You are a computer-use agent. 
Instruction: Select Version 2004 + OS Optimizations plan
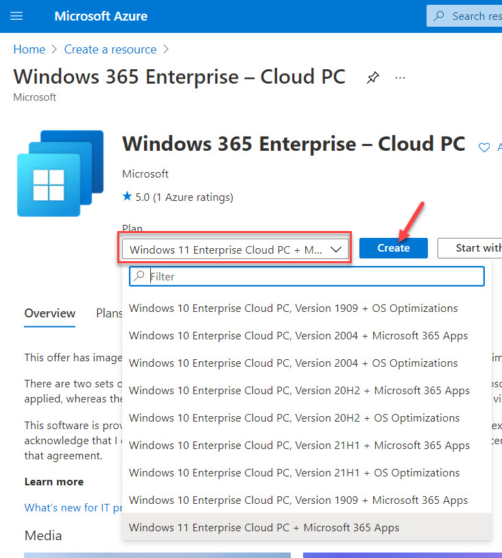pyautogui.click(x=307, y=363)
